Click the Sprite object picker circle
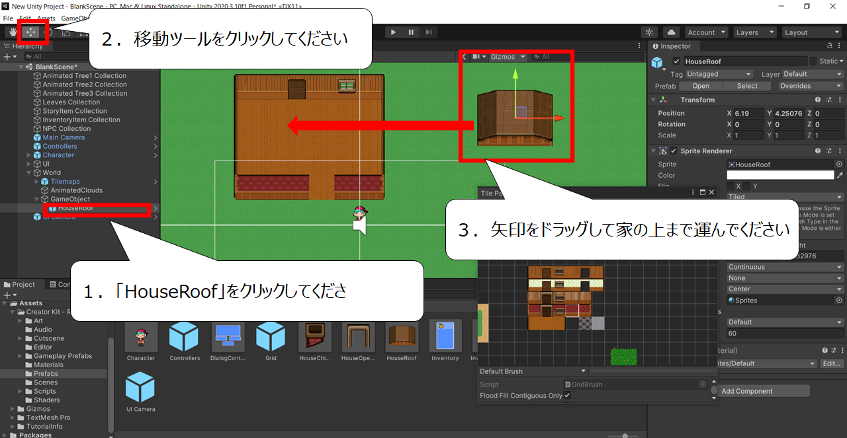Viewport: 847px width, 438px height. tap(839, 164)
